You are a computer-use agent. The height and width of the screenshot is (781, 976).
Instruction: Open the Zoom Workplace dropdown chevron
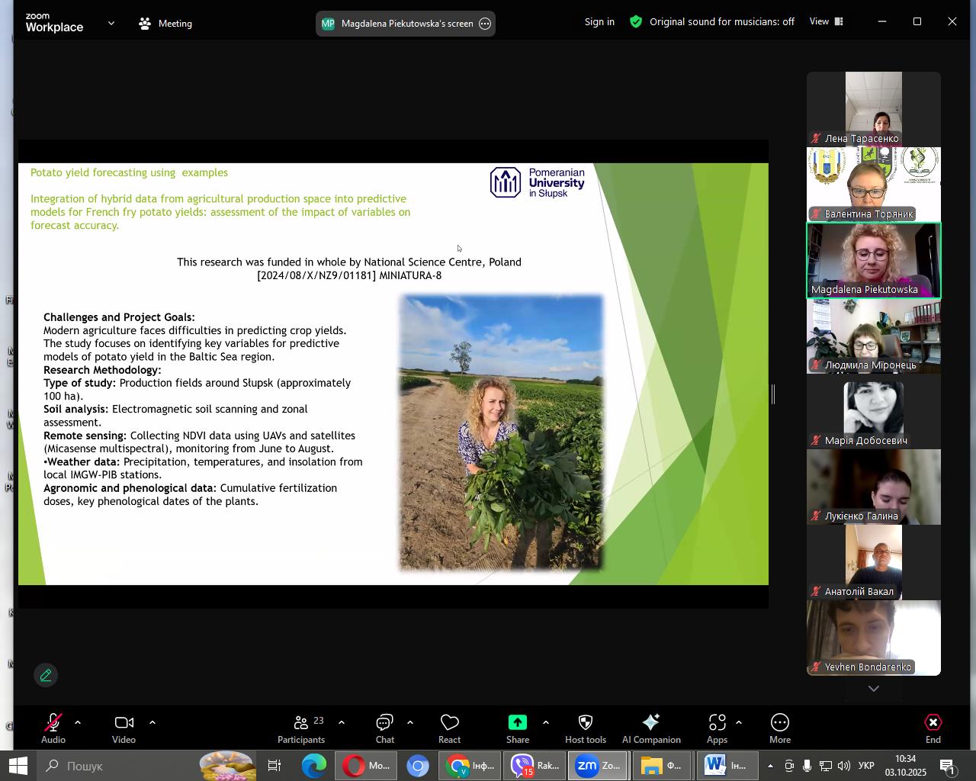pyautogui.click(x=111, y=24)
